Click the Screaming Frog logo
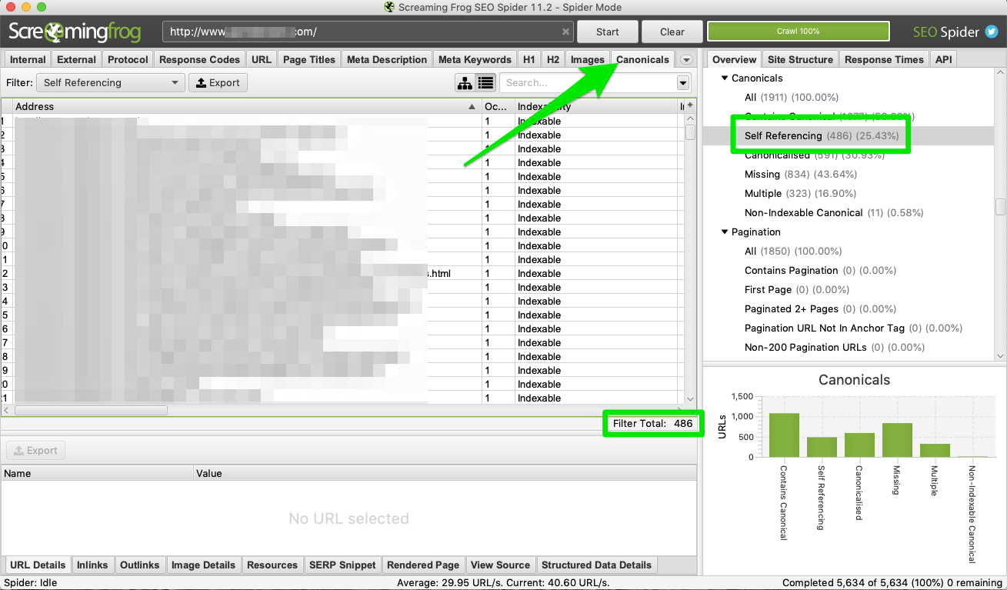Screen dimensions: 1007x590 point(75,32)
